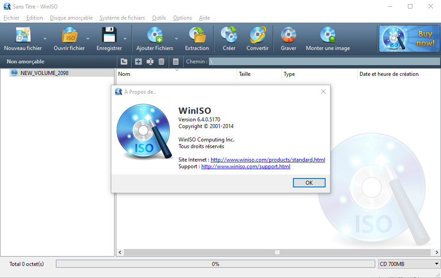Click the Buy now! banner
The width and height of the screenshot is (441, 278).
409,39
